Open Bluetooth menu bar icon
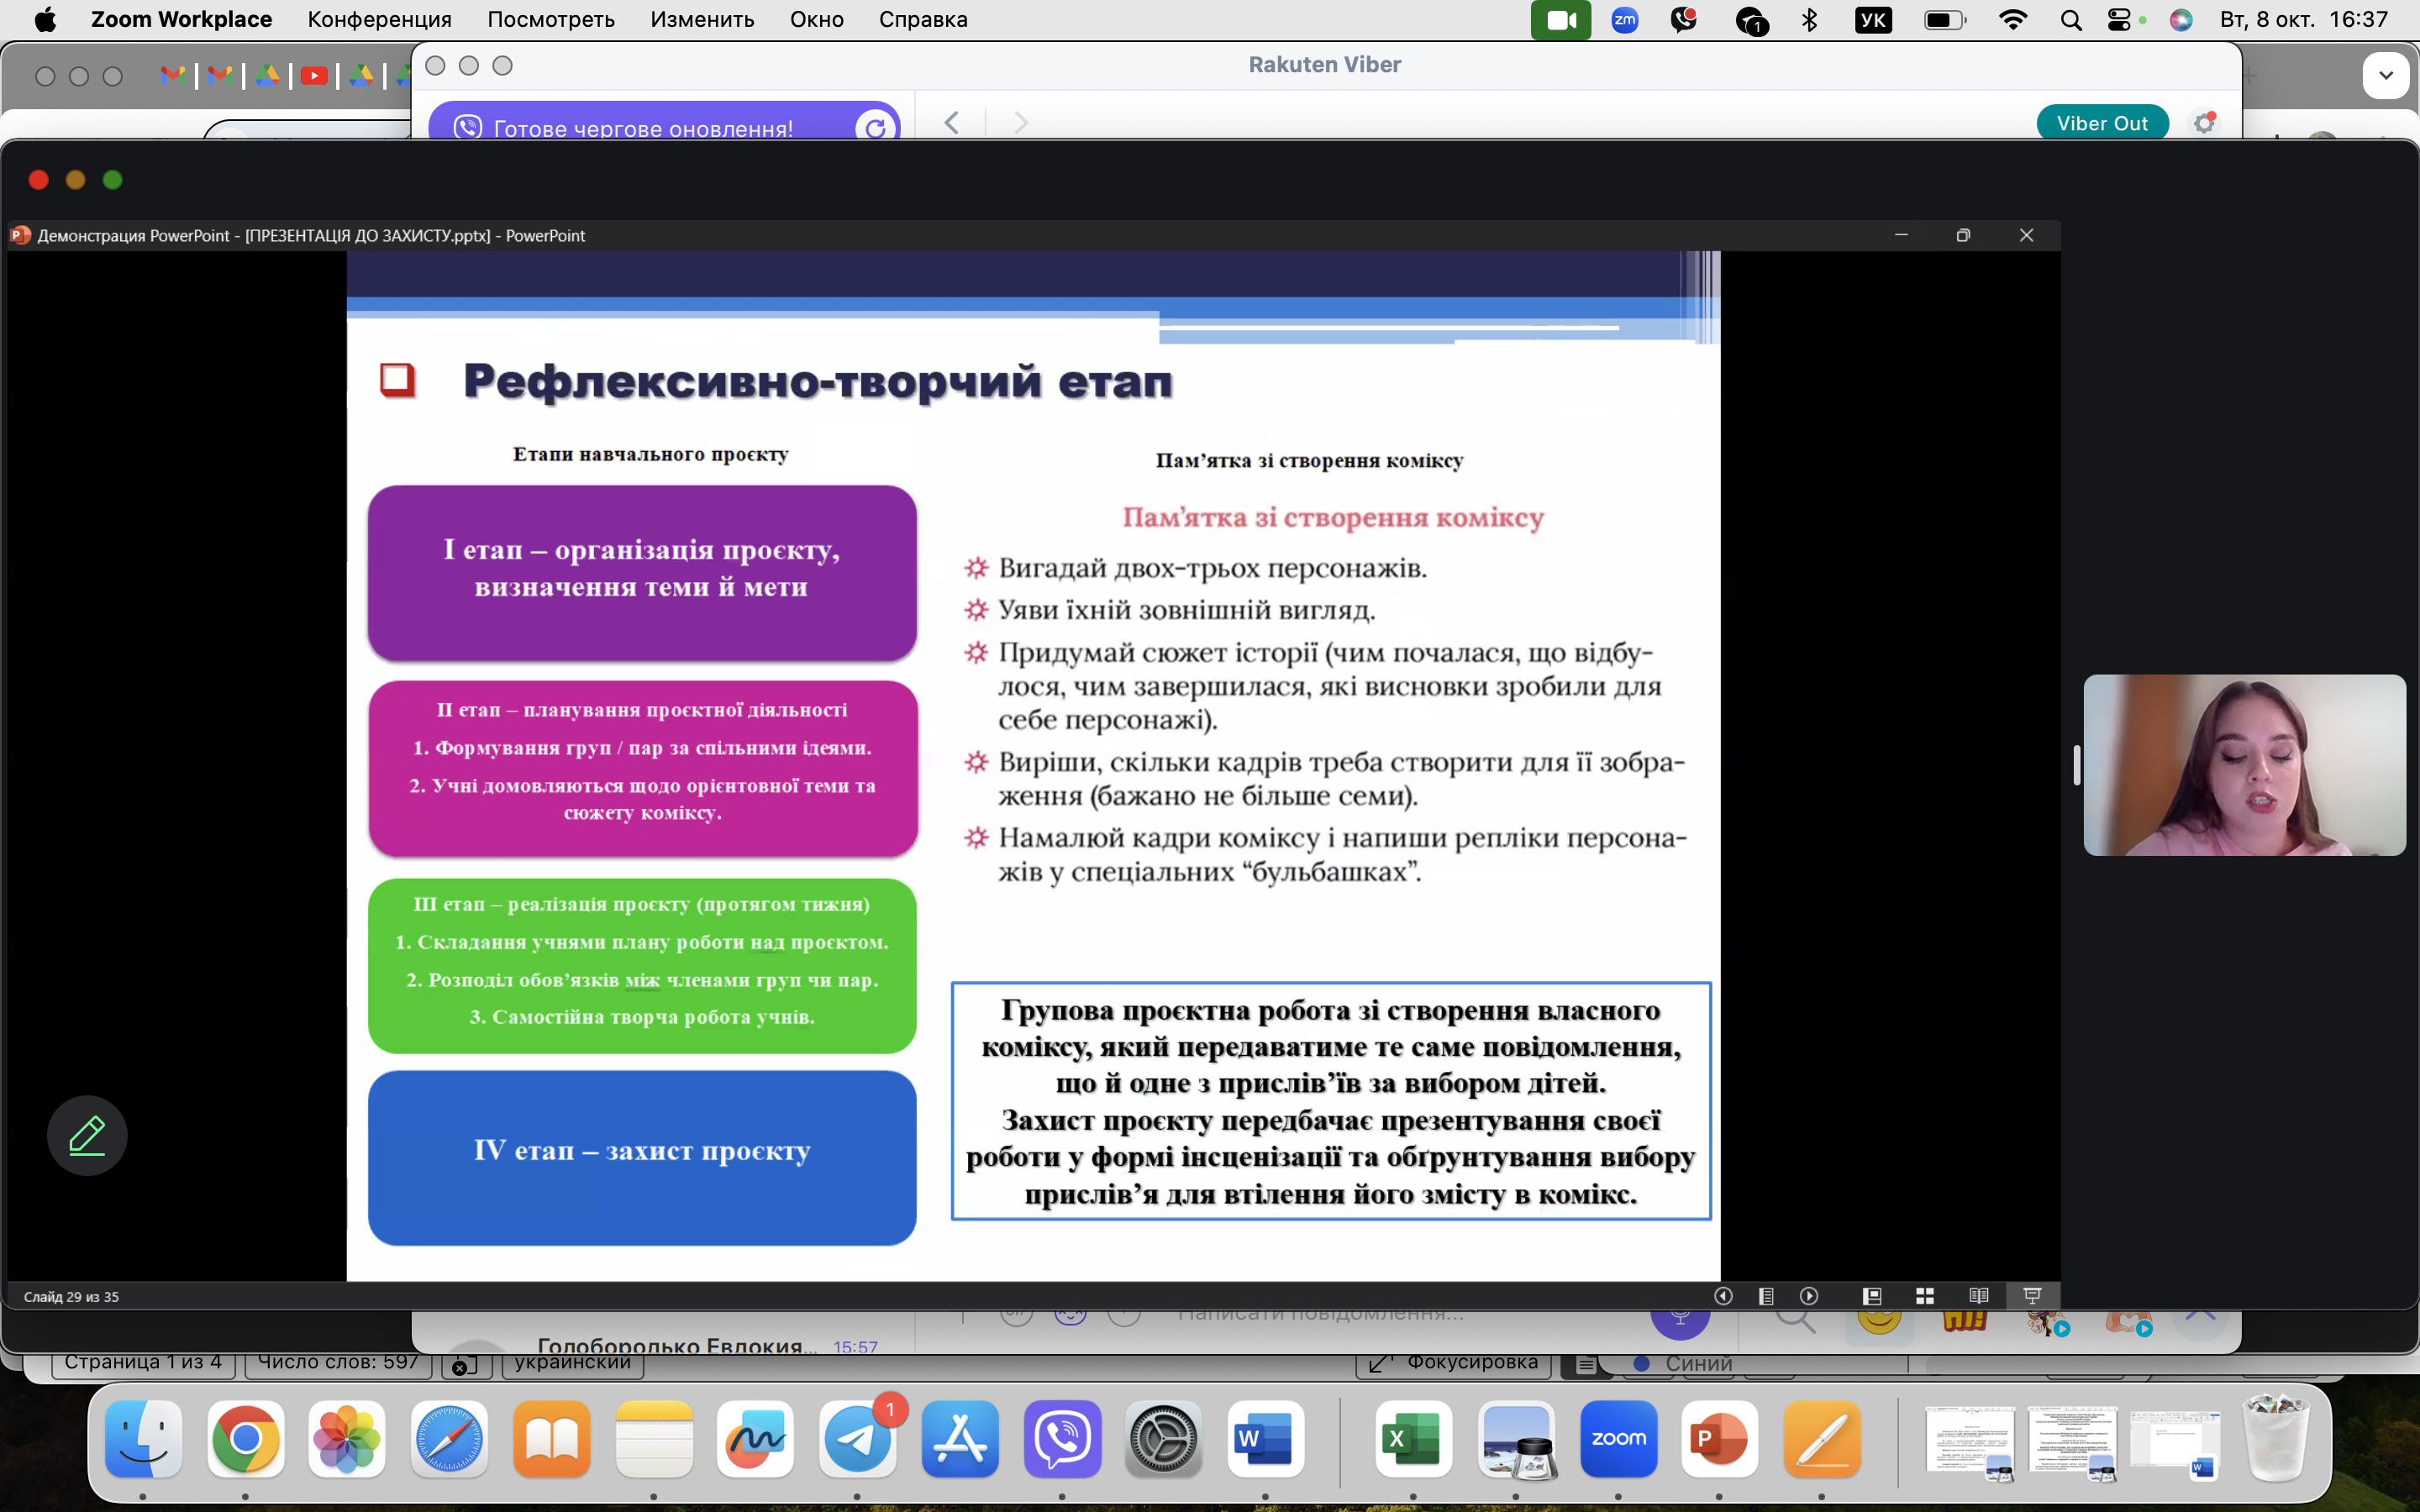Image resolution: width=2420 pixels, height=1512 pixels. pos(1809,20)
